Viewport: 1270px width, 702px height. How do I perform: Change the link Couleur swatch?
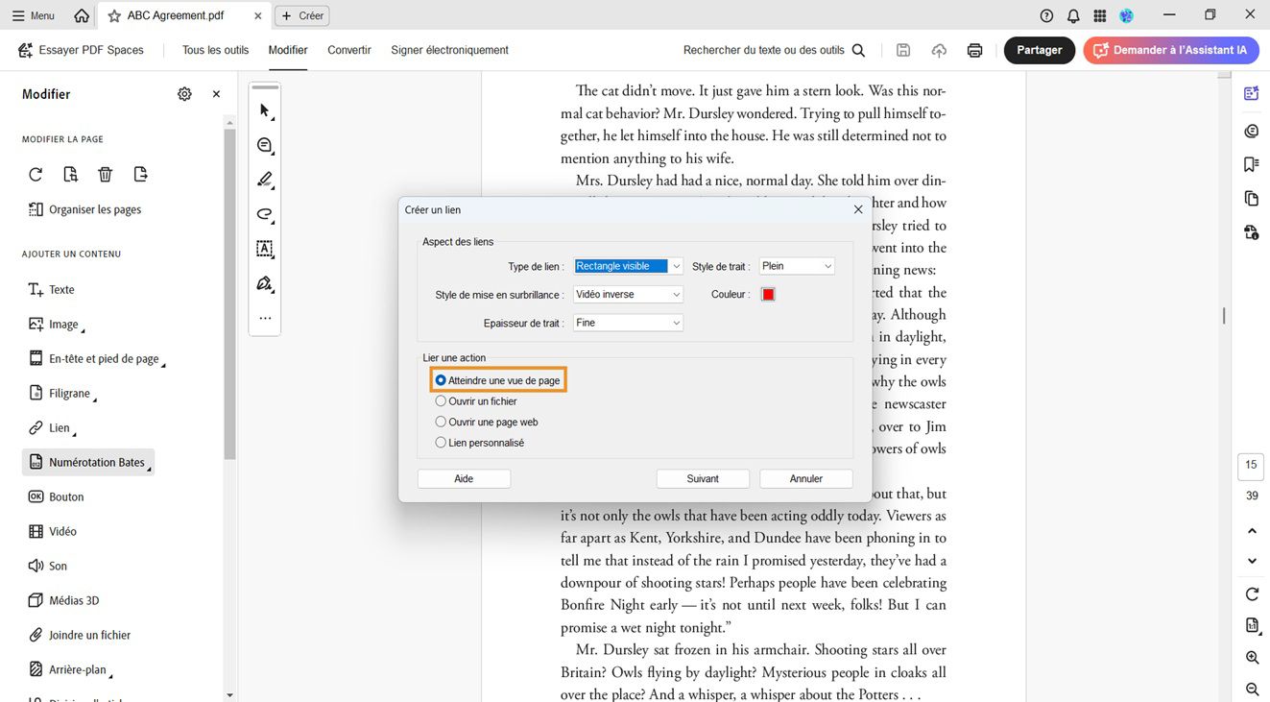tap(768, 295)
